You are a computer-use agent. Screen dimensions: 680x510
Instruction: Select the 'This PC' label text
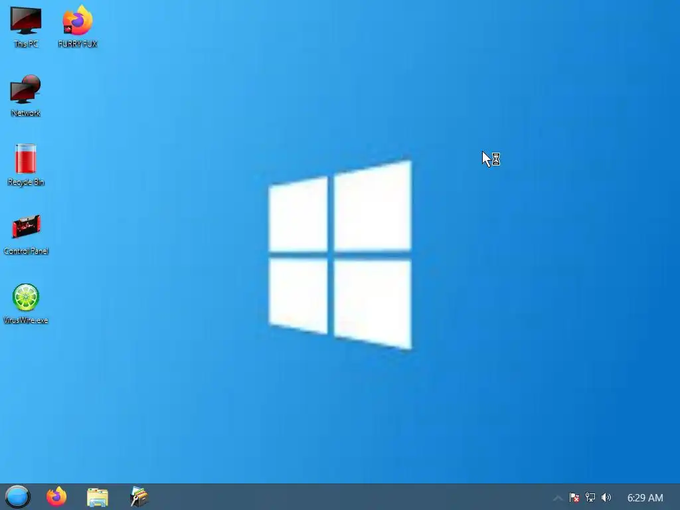(x=26, y=44)
